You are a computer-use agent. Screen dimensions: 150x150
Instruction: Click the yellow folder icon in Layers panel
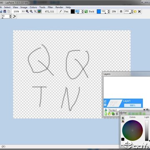click(110, 114)
